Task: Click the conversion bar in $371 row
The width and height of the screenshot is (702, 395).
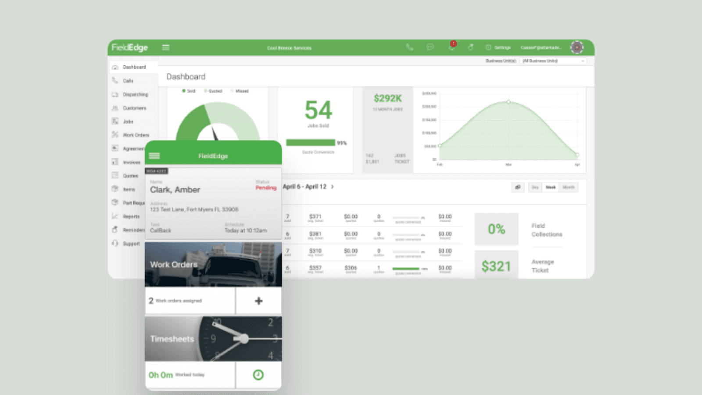Action: tap(406, 218)
